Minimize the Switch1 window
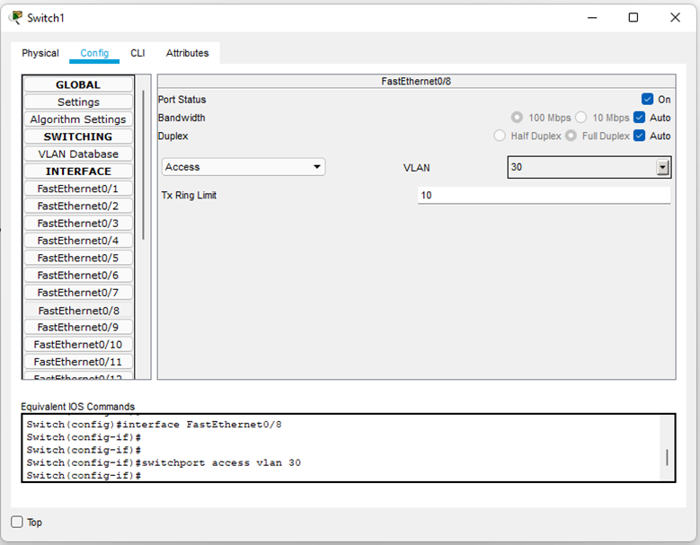700x545 pixels. pyautogui.click(x=592, y=18)
